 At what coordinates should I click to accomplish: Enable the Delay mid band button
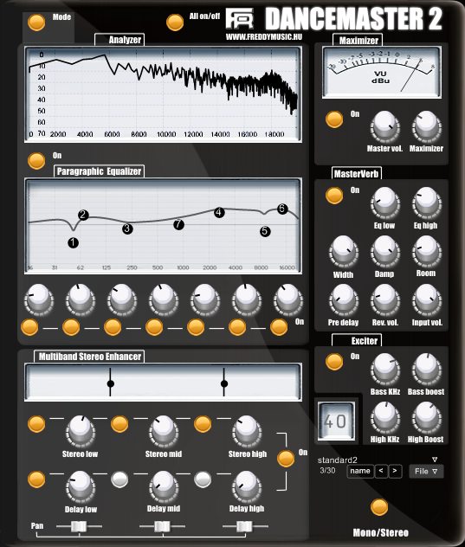[119, 479]
